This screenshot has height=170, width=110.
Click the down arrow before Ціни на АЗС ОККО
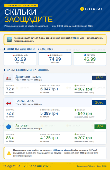coord(5,49)
